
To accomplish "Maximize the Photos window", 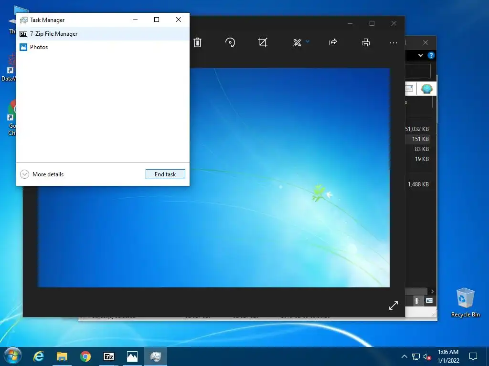I will point(372,23).
